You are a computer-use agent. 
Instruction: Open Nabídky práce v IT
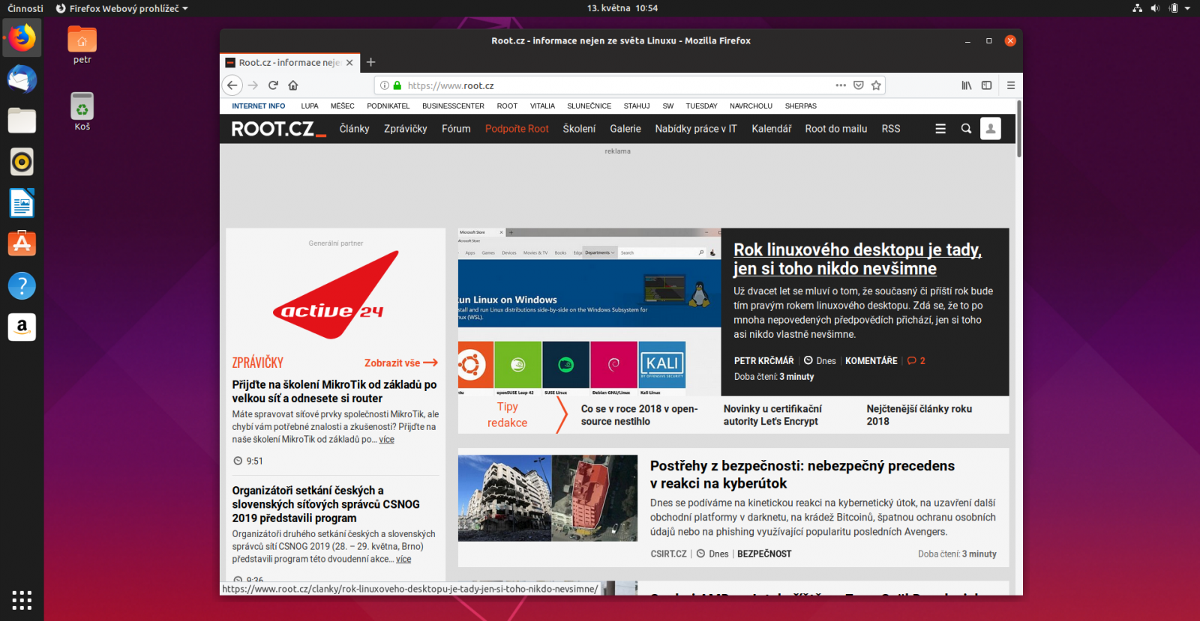(696, 129)
